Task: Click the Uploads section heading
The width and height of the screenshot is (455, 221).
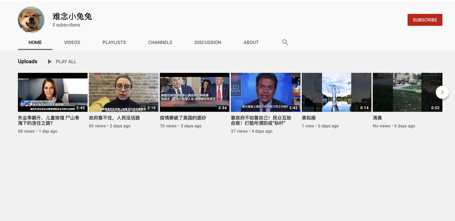Action: [x=28, y=61]
